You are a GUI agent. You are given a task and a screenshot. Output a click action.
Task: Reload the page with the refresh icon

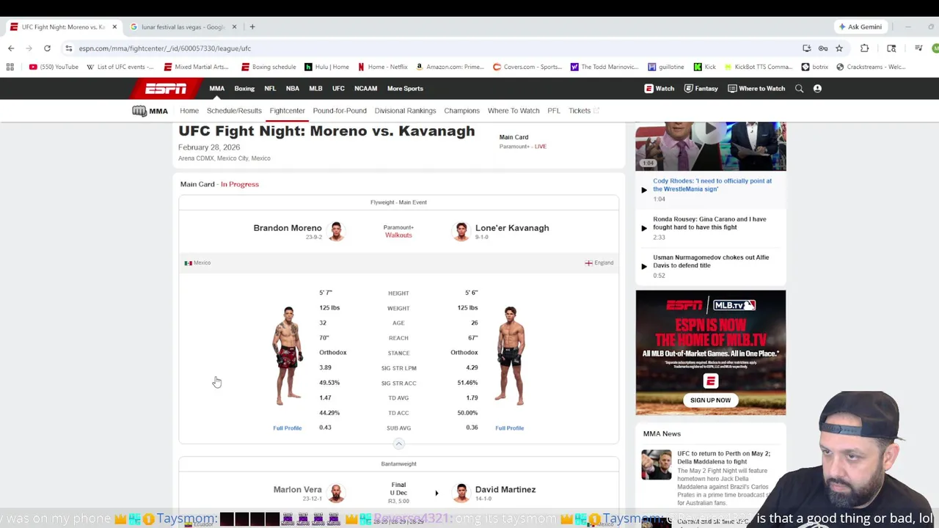[47, 48]
